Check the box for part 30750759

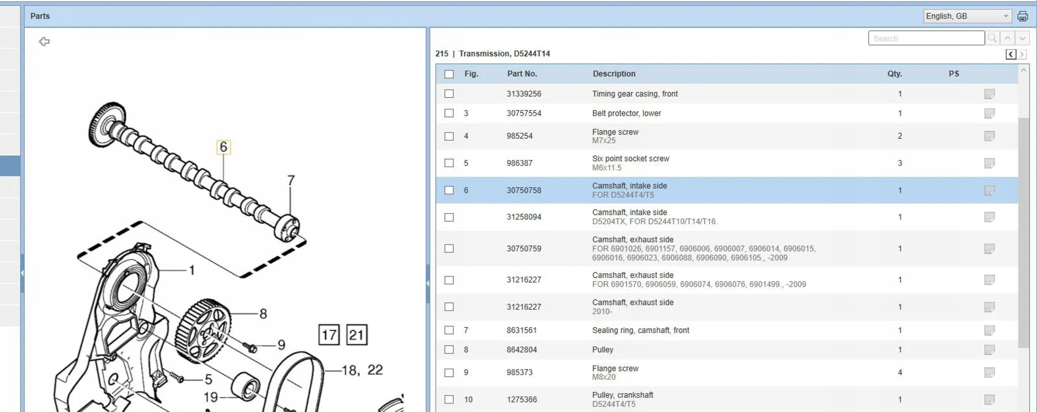[449, 248]
